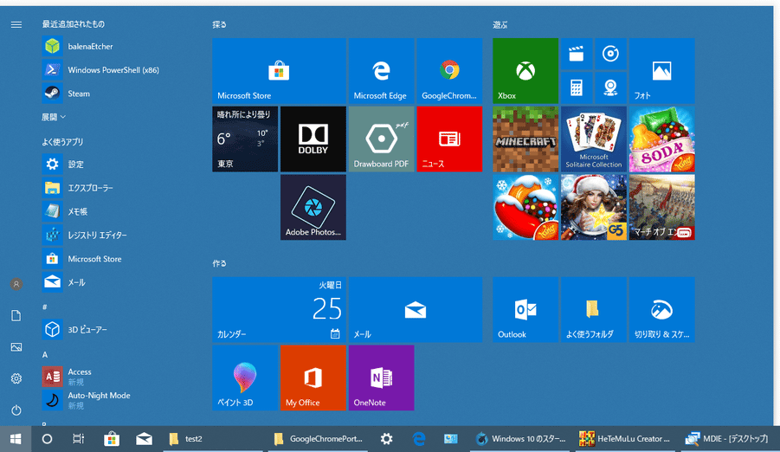Click the A letter header

pos(45,354)
